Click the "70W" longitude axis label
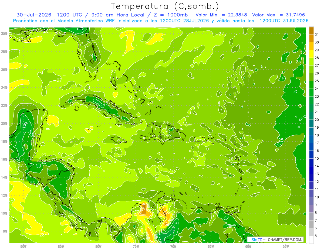 click(x=173, y=246)
